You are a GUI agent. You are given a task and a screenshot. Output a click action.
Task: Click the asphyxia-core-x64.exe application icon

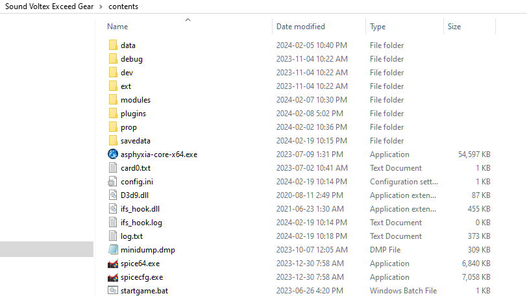point(113,154)
